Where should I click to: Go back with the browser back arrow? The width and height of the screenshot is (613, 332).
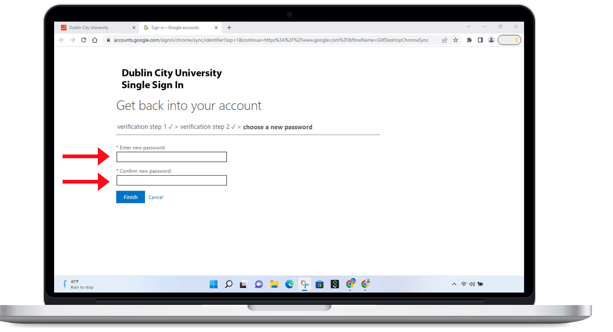point(62,40)
